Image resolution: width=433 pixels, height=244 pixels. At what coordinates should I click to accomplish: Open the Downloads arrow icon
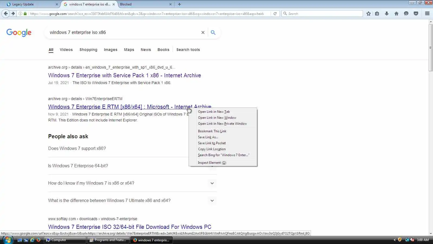pyautogui.click(x=387, y=14)
